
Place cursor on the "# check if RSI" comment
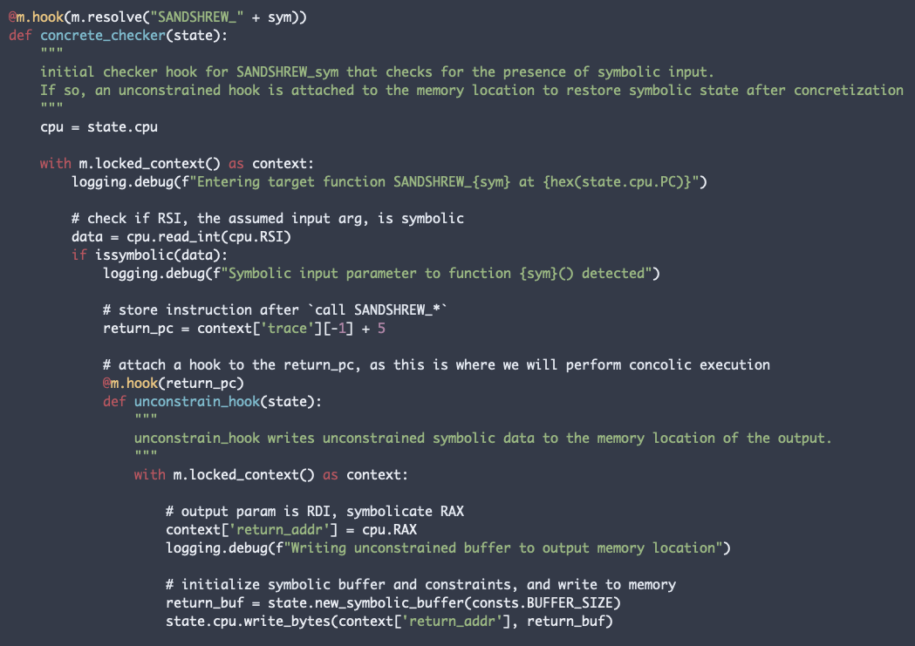point(267,218)
